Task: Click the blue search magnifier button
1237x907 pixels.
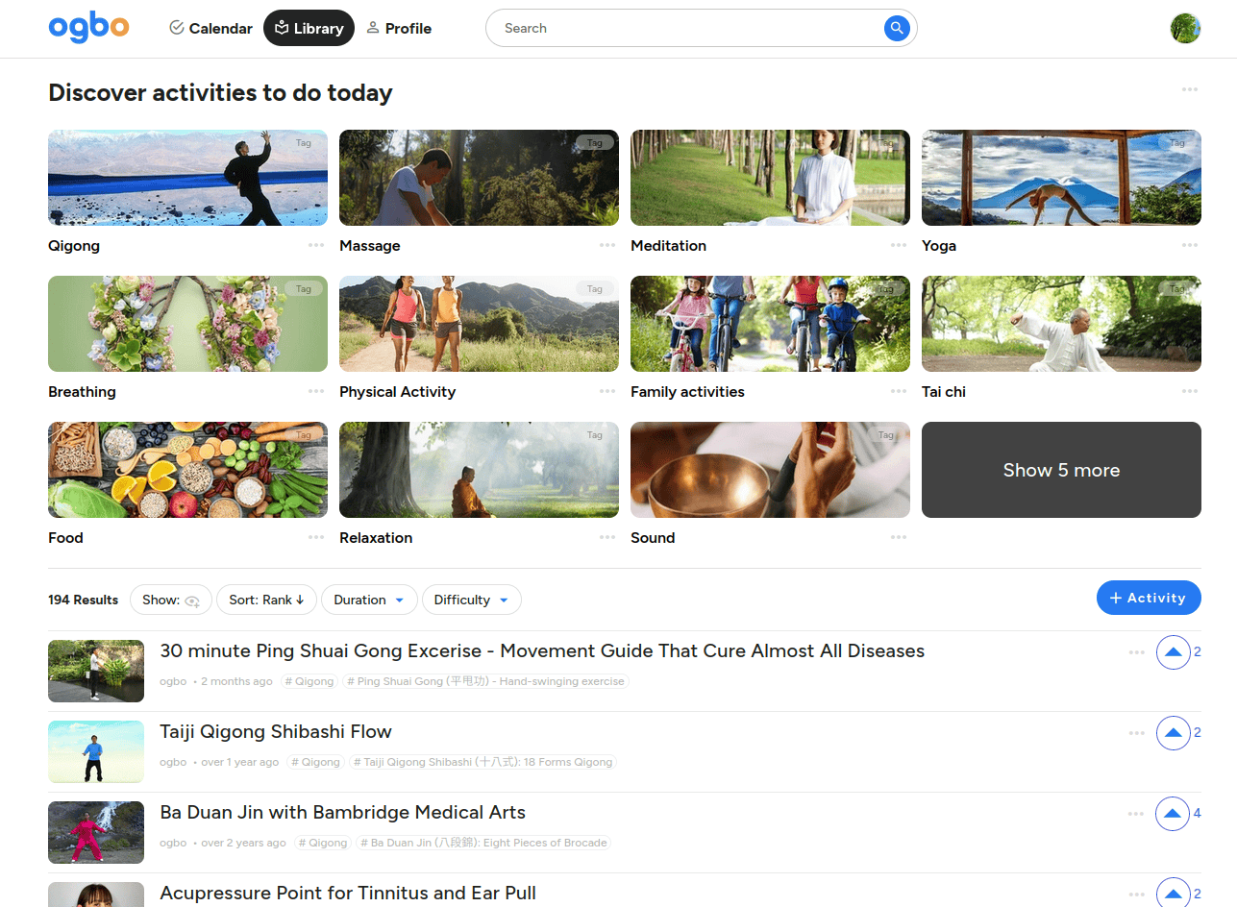Action: 896,29
